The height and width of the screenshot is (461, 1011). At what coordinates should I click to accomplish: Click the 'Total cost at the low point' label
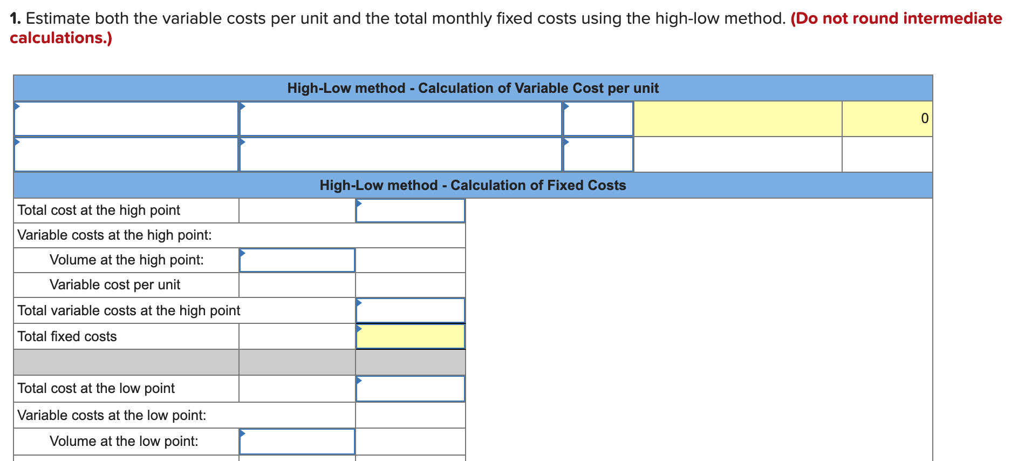pyautogui.click(x=96, y=389)
